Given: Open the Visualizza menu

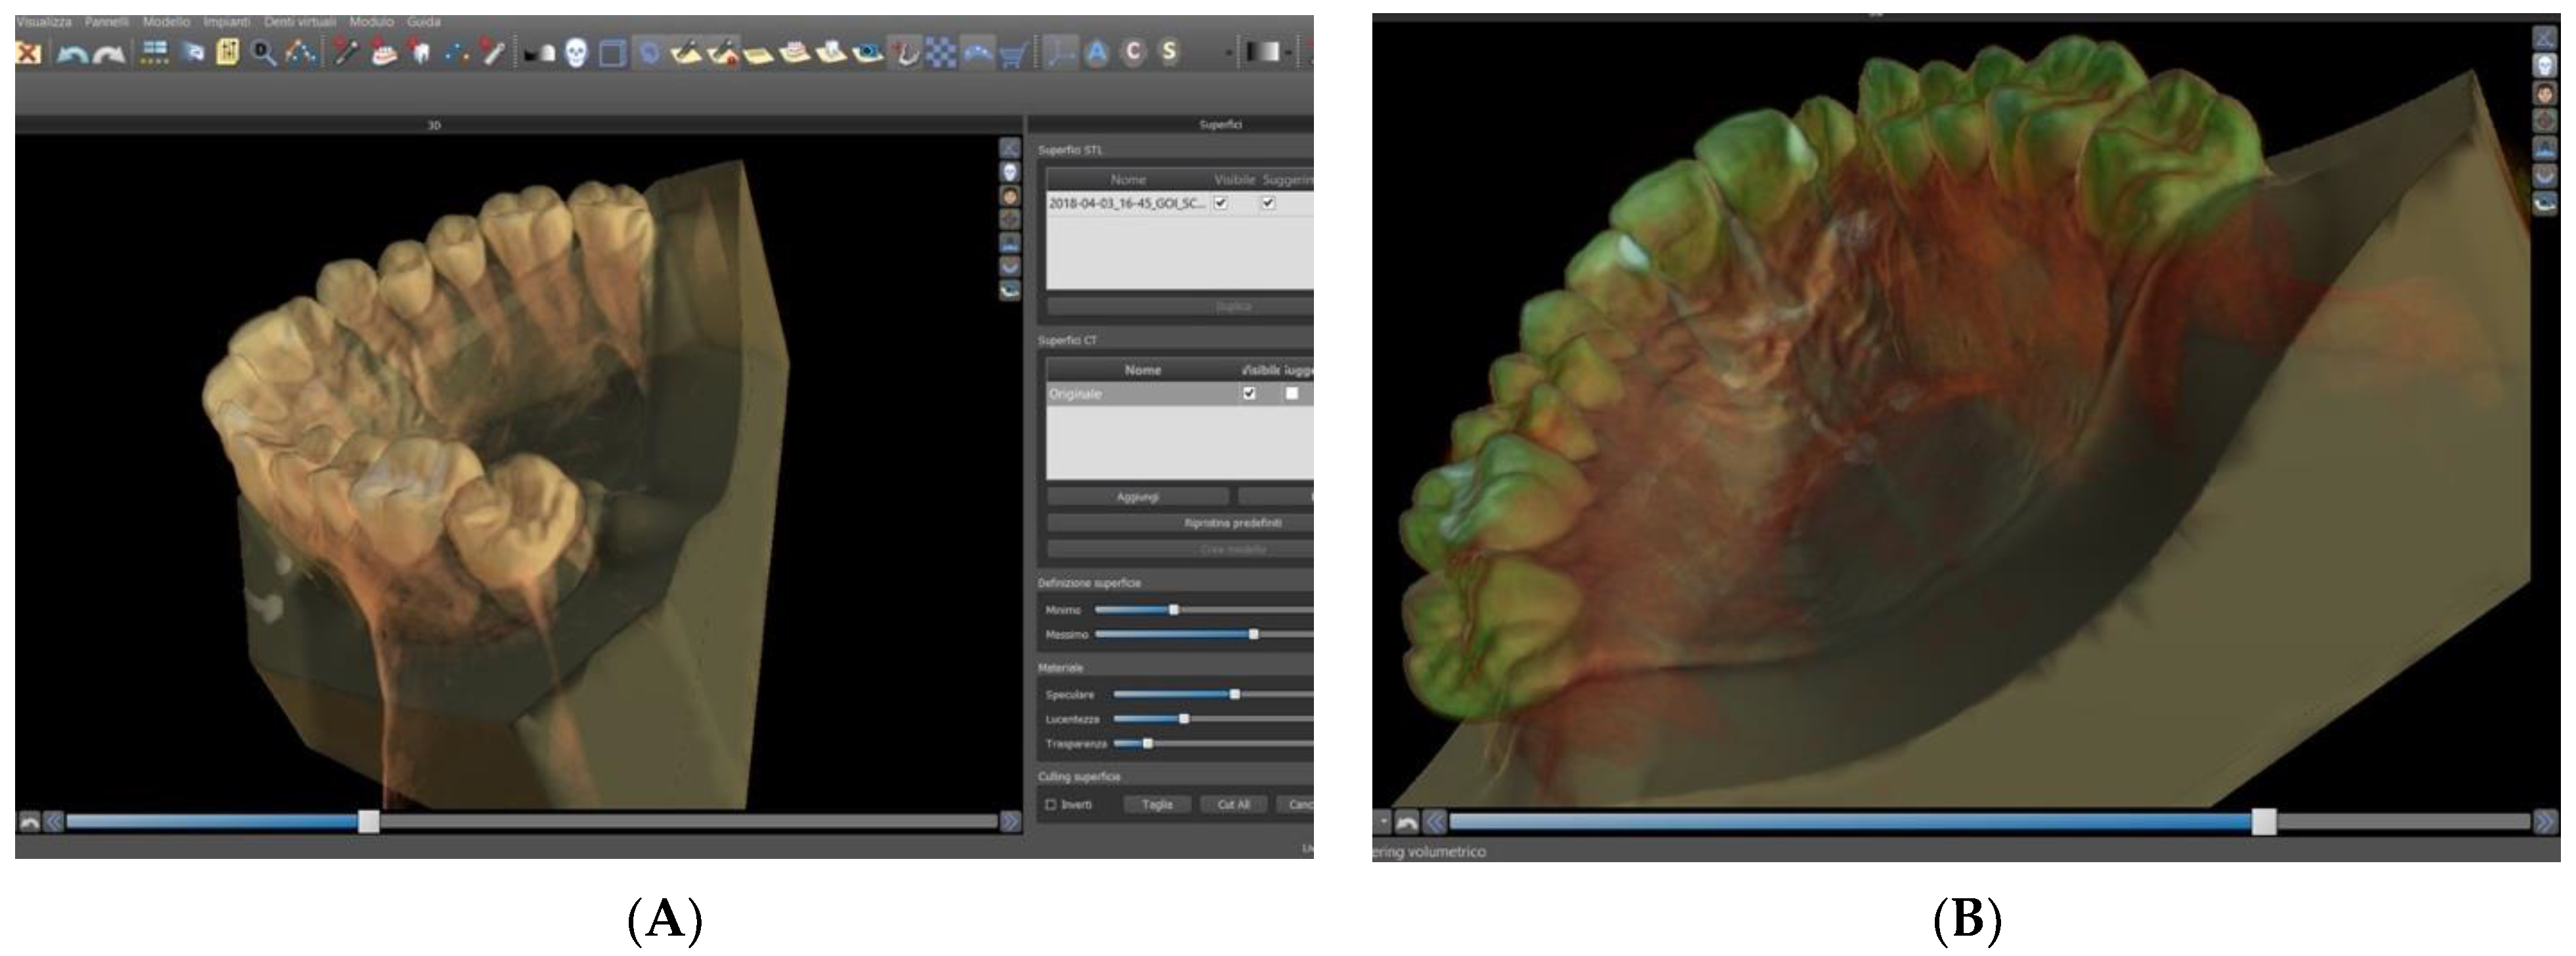Looking at the screenshot, I should (x=44, y=21).
